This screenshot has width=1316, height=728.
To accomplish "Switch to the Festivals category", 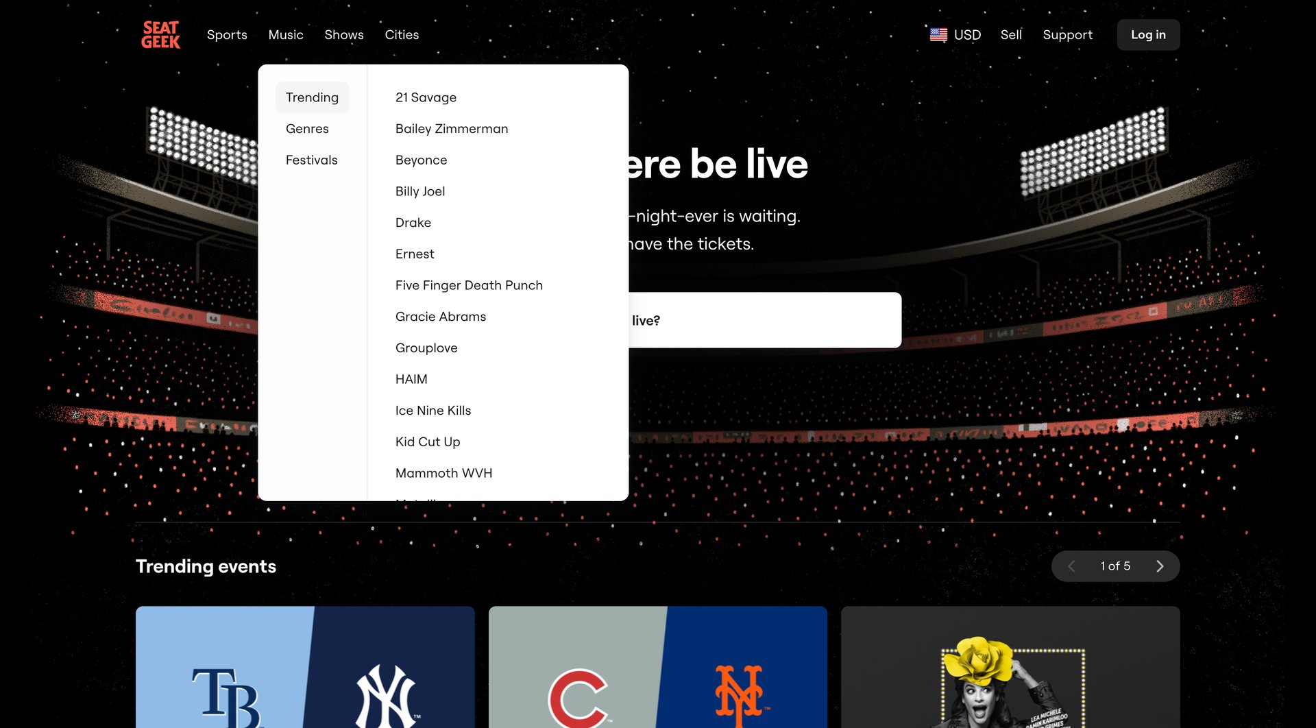I will coord(311,160).
